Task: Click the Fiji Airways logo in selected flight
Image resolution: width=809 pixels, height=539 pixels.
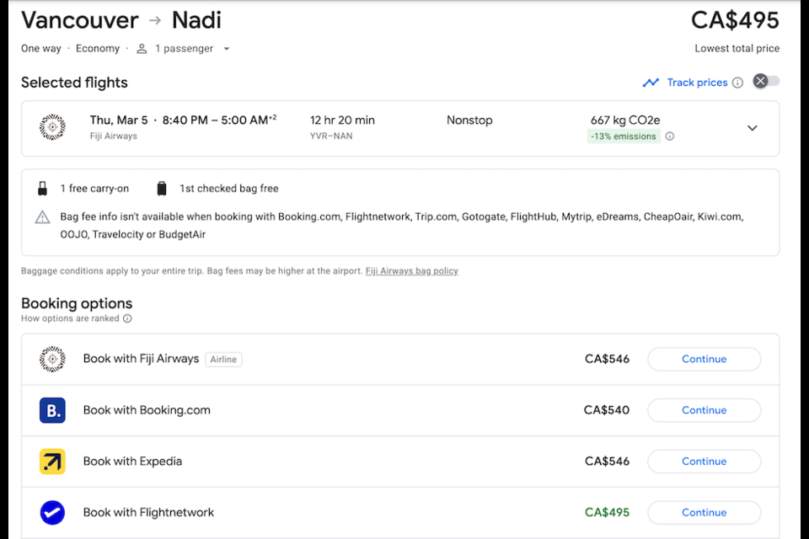Action: pyautogui.click(x=52, y=128)
